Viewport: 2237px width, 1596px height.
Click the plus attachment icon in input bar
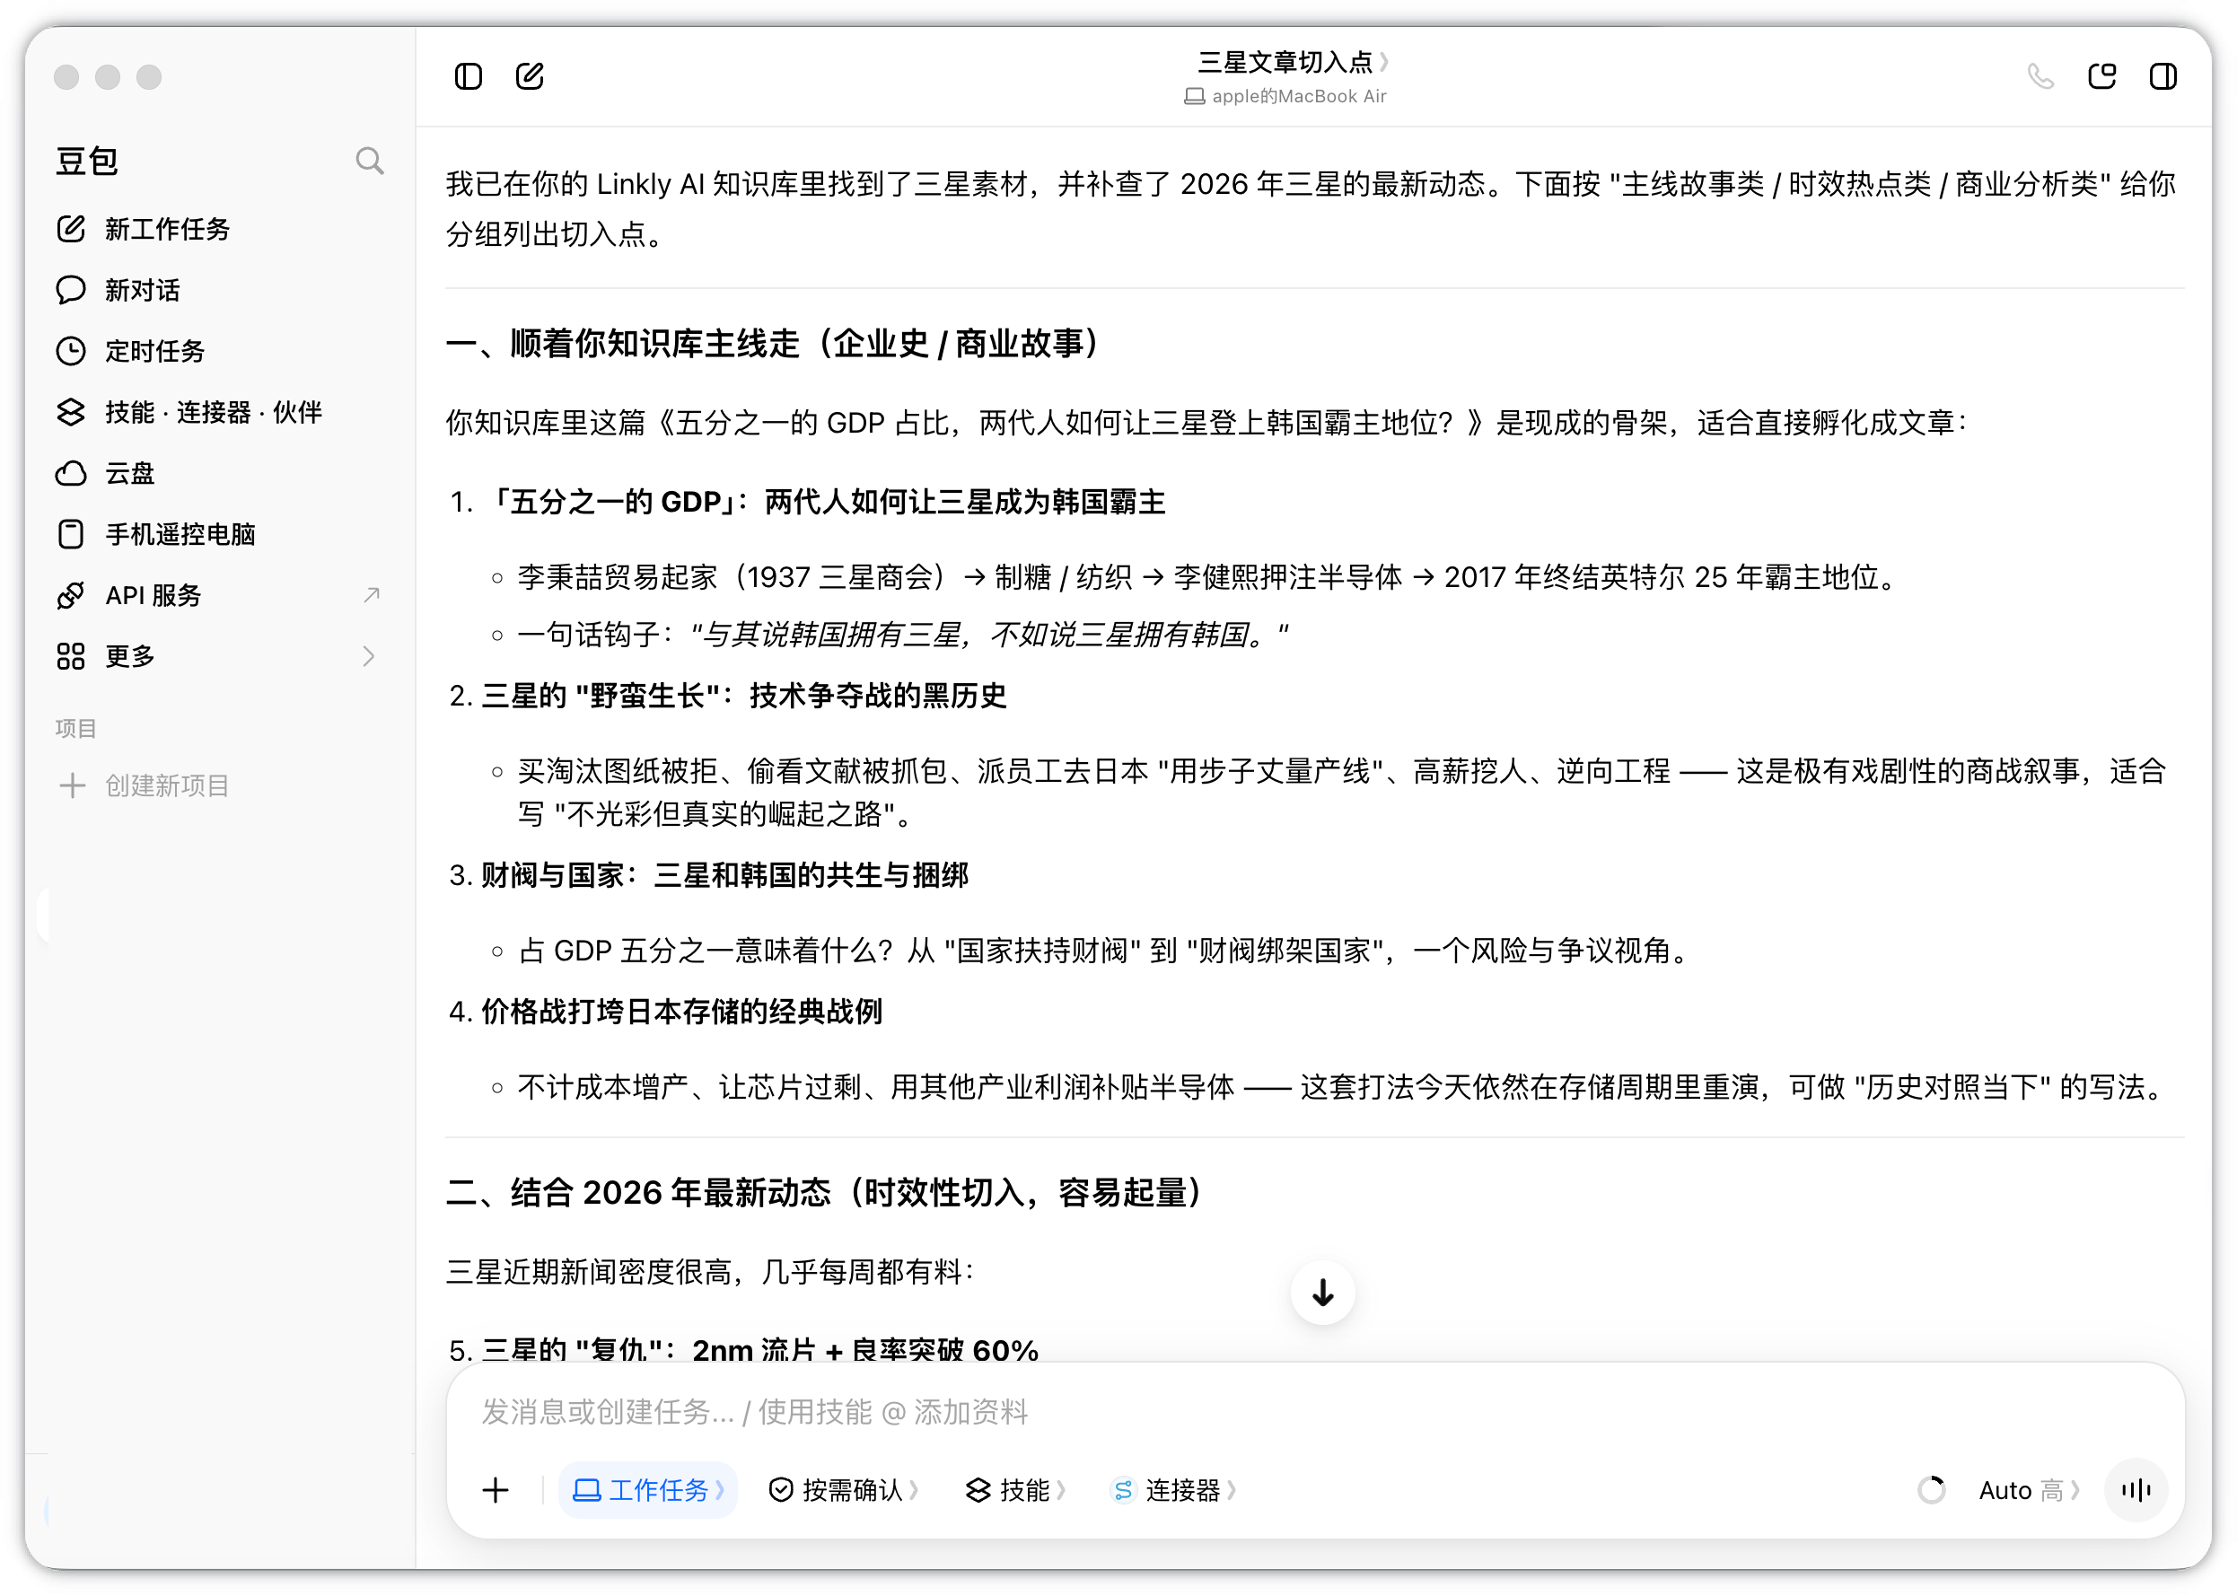point(496,1491)
